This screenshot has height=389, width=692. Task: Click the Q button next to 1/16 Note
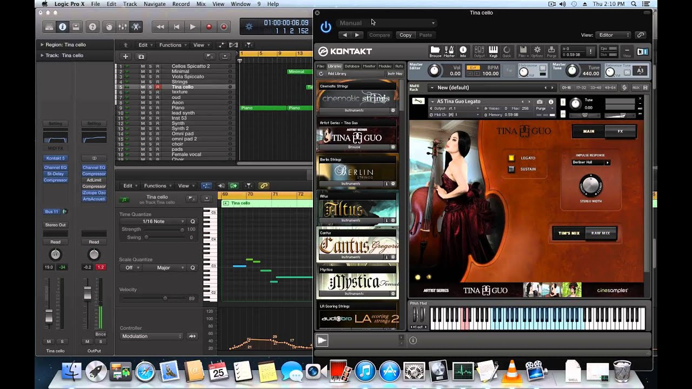tap(192, 222)
